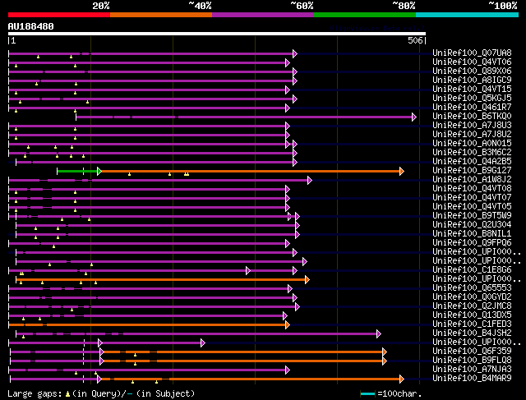The image size is (526, 400).
Task: Select the UniRef100_Q6F359 label
Action: (x=472, y=352)
